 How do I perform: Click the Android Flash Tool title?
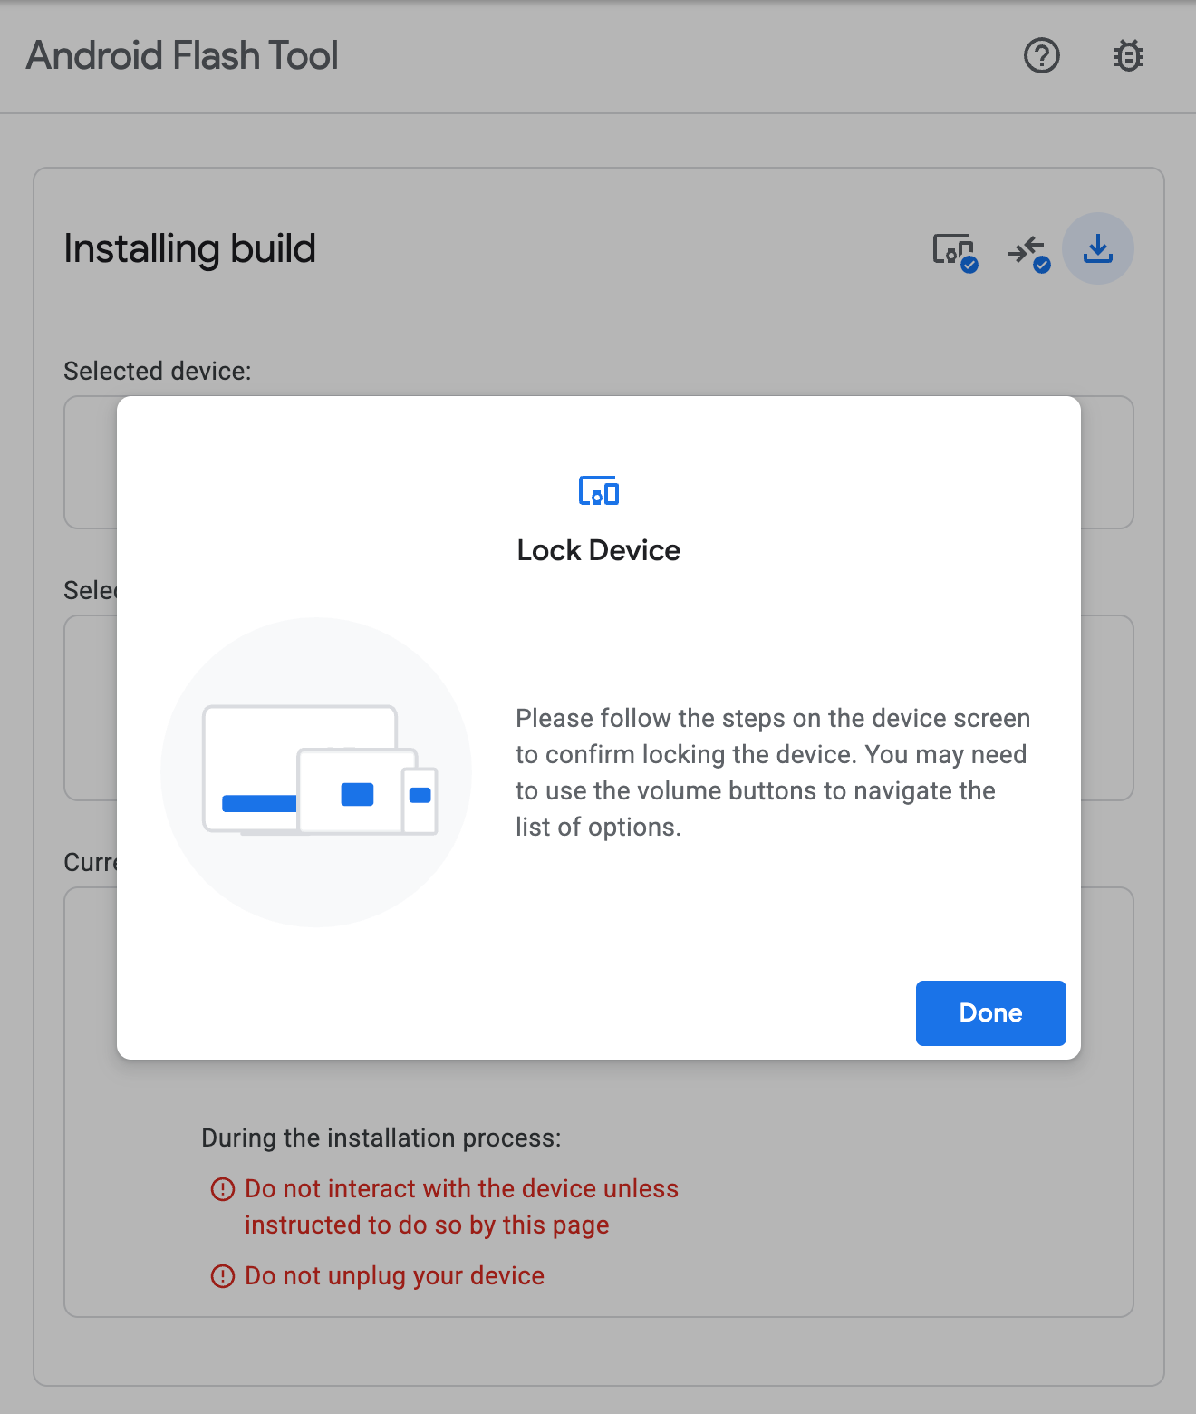coord(182,56)
